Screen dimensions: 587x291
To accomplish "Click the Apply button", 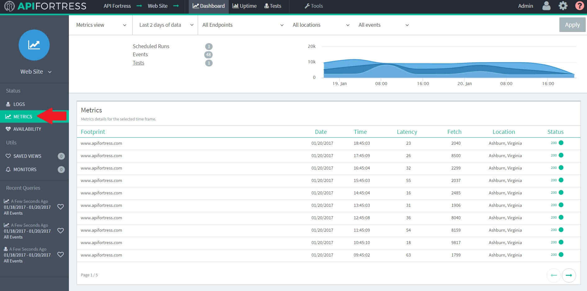I will (x=572, y=25).
